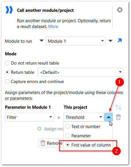This screenshot has width=131, height=167.
Task: Click the Remove button
Action: [51, 143]
